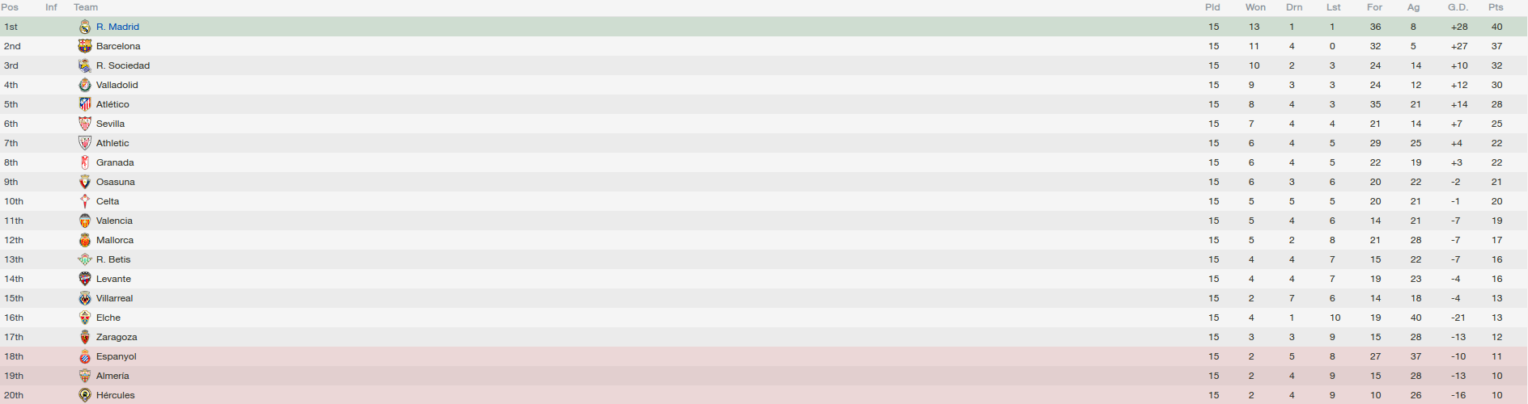Open the Valladolid team link
The width and height of the screenshot is (1528, 404).
point(117,85)
